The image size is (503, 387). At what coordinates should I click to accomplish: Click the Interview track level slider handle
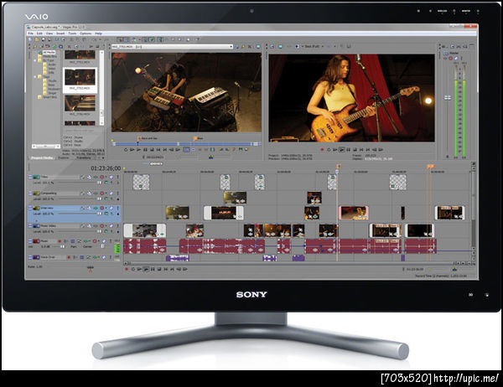click(x=100, y=214)
